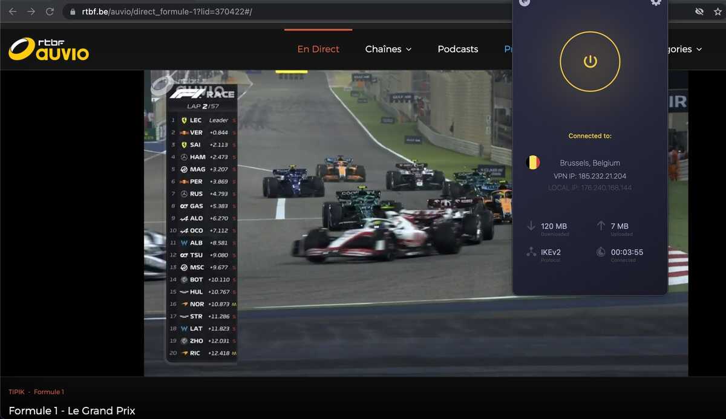This screenshot has width=726, height=419.
Task: Click the crossed-out eye icon in address bar
Action: 699,11
